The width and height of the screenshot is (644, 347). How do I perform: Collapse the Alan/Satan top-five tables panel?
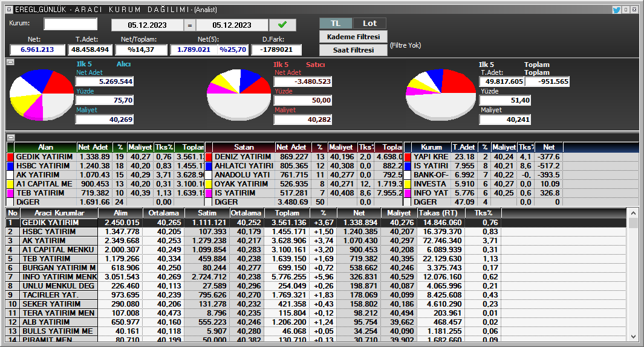coord(10,138)
